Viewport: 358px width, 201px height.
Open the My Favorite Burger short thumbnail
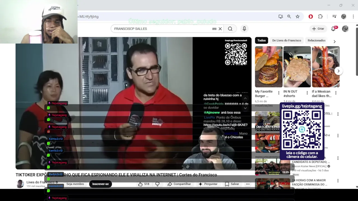coord(269,67)
